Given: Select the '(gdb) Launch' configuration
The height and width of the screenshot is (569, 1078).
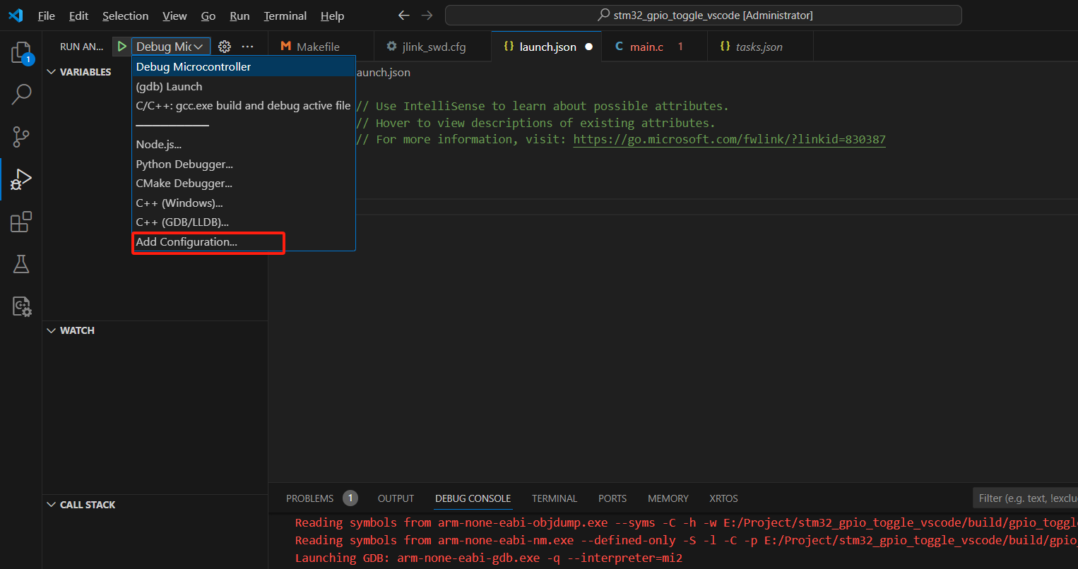Looking at the screenshot, I should tap(169, 86).
